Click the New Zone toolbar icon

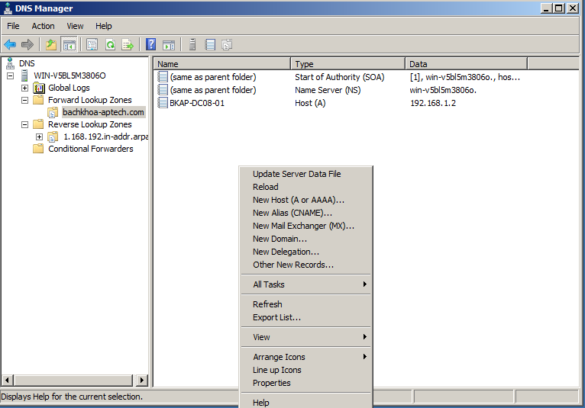[227, 45]
